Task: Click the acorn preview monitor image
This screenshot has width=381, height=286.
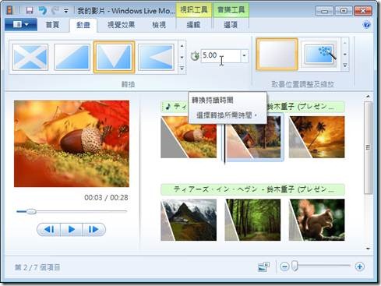Action: (72, 143)
